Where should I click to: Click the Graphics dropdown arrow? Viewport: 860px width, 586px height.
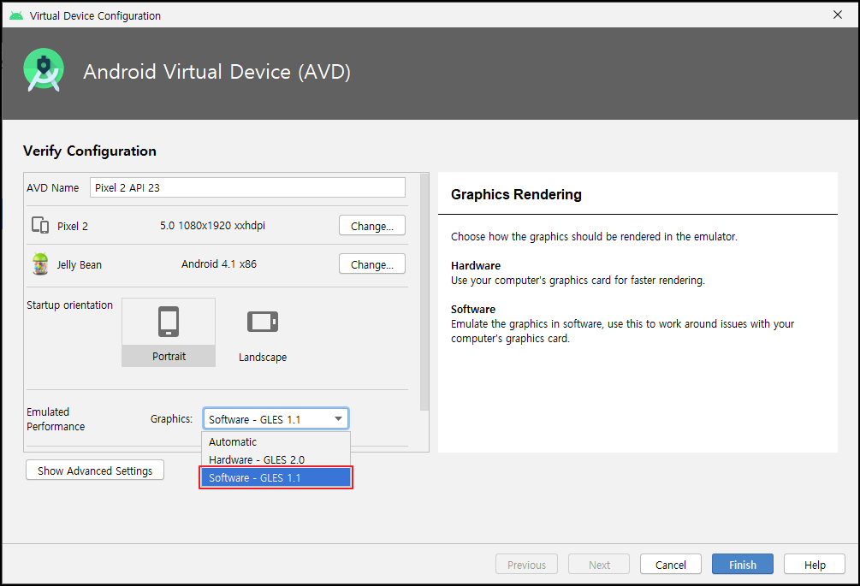point(338,419)
